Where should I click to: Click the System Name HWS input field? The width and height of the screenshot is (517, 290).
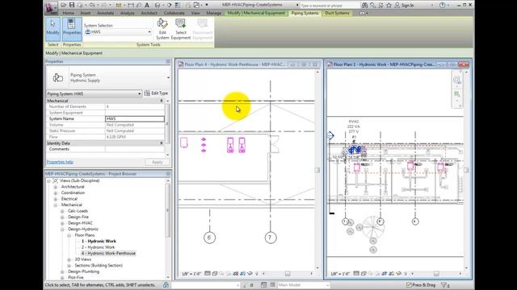135,118
